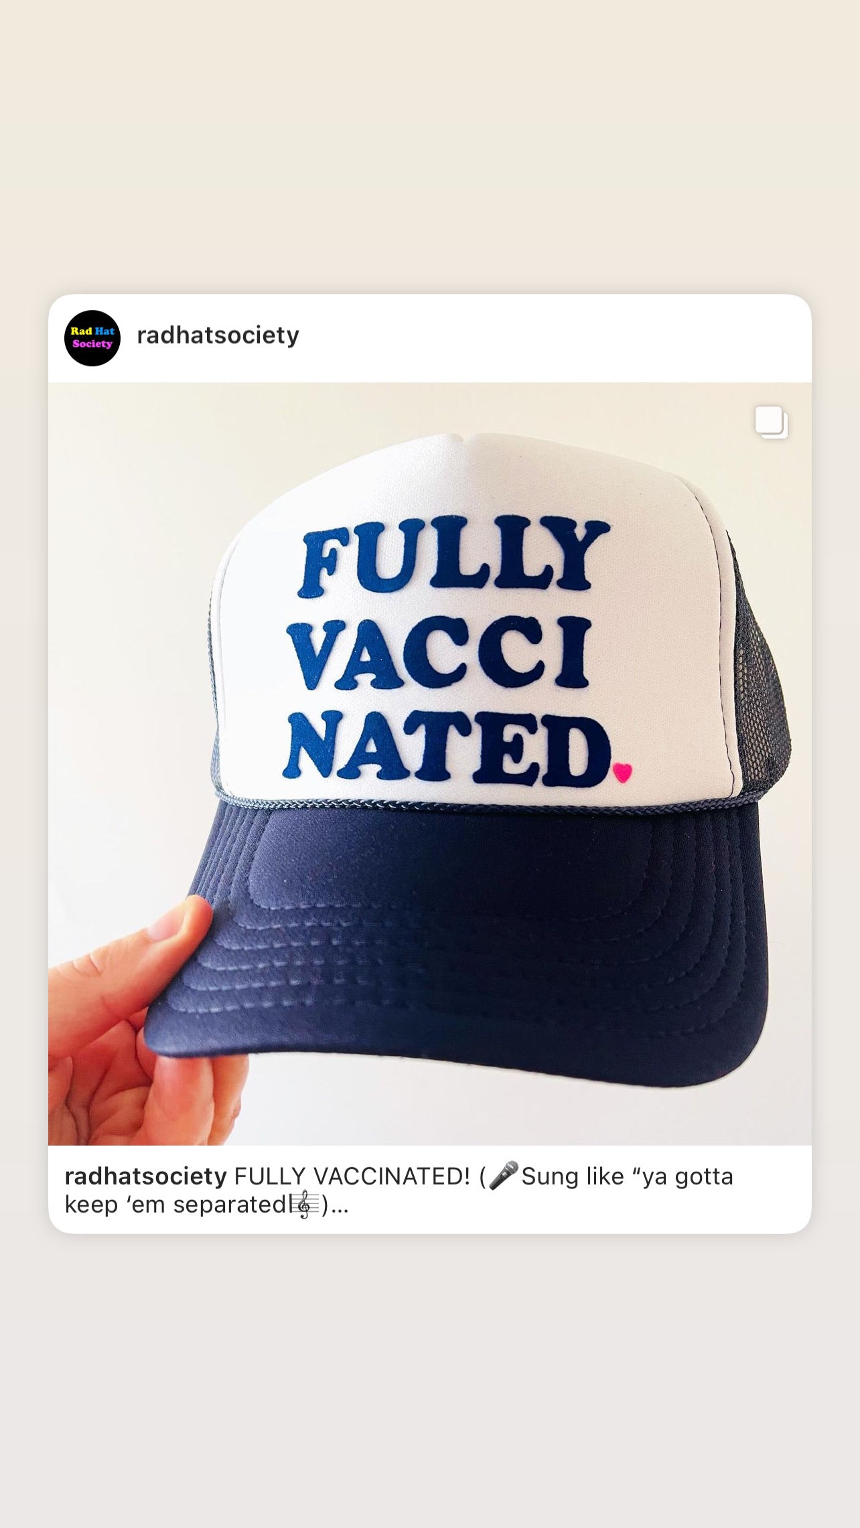This screenshot has width=860, height=1528.
Task: Click the white header bar beside the username
Action: pos(549,338)
